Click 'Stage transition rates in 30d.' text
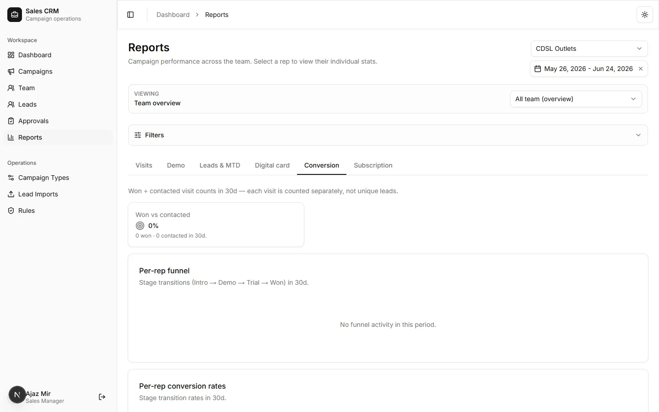 click(183, 398)
